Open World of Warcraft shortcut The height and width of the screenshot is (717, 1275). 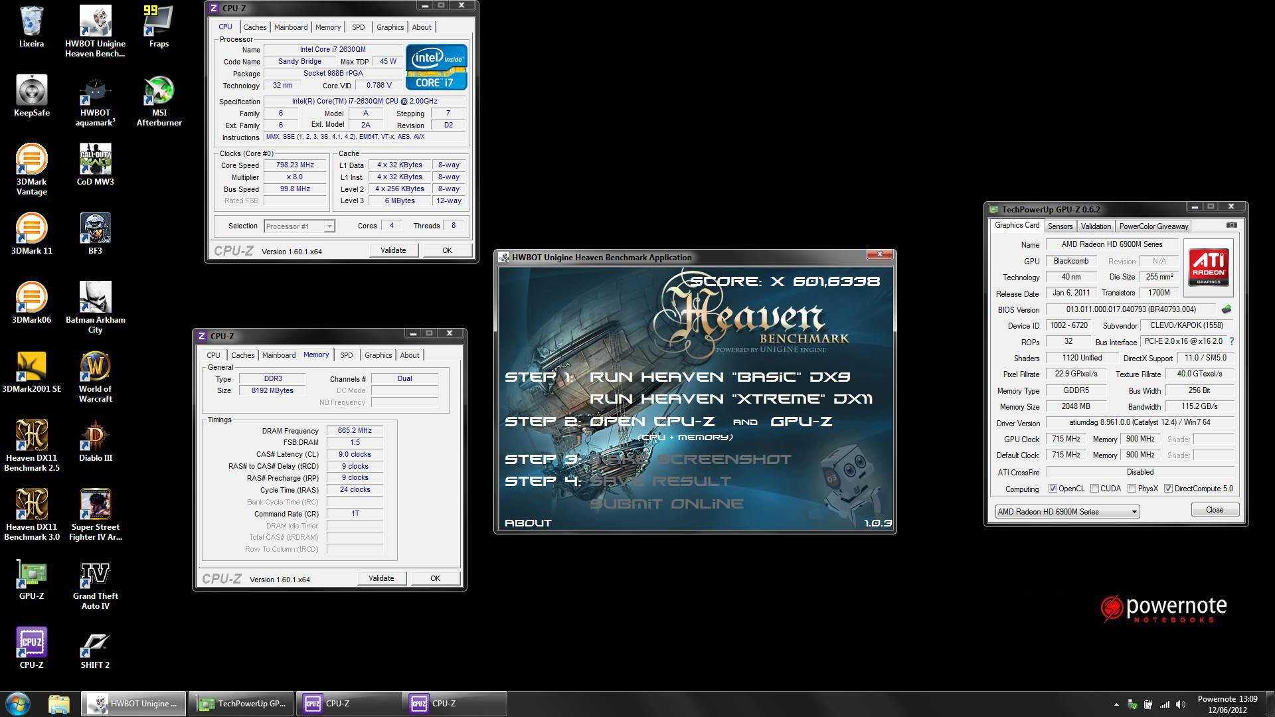(x=95, y=377)
